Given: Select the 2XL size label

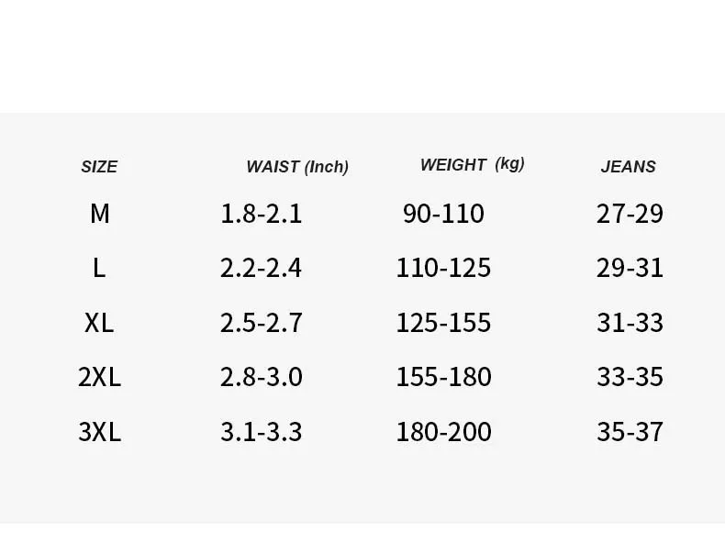Looking at the screenshot, I should (99, 377).
